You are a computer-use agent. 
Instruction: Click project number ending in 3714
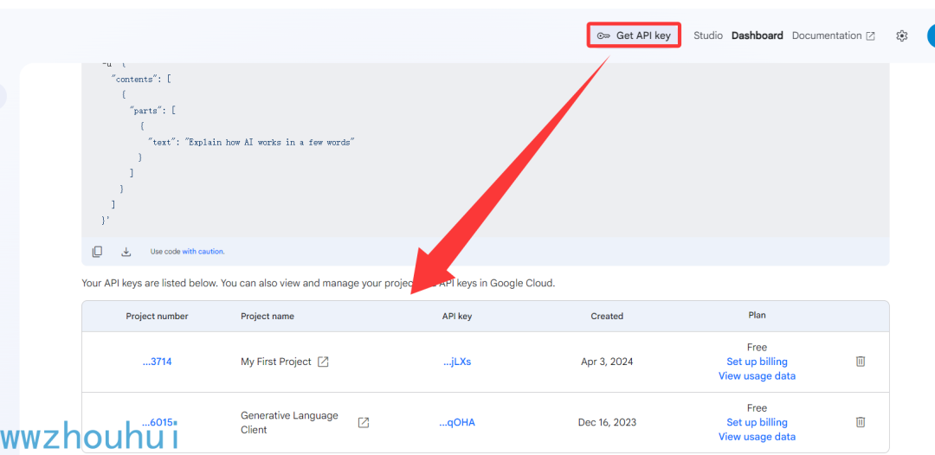click(x=157, y=362)
